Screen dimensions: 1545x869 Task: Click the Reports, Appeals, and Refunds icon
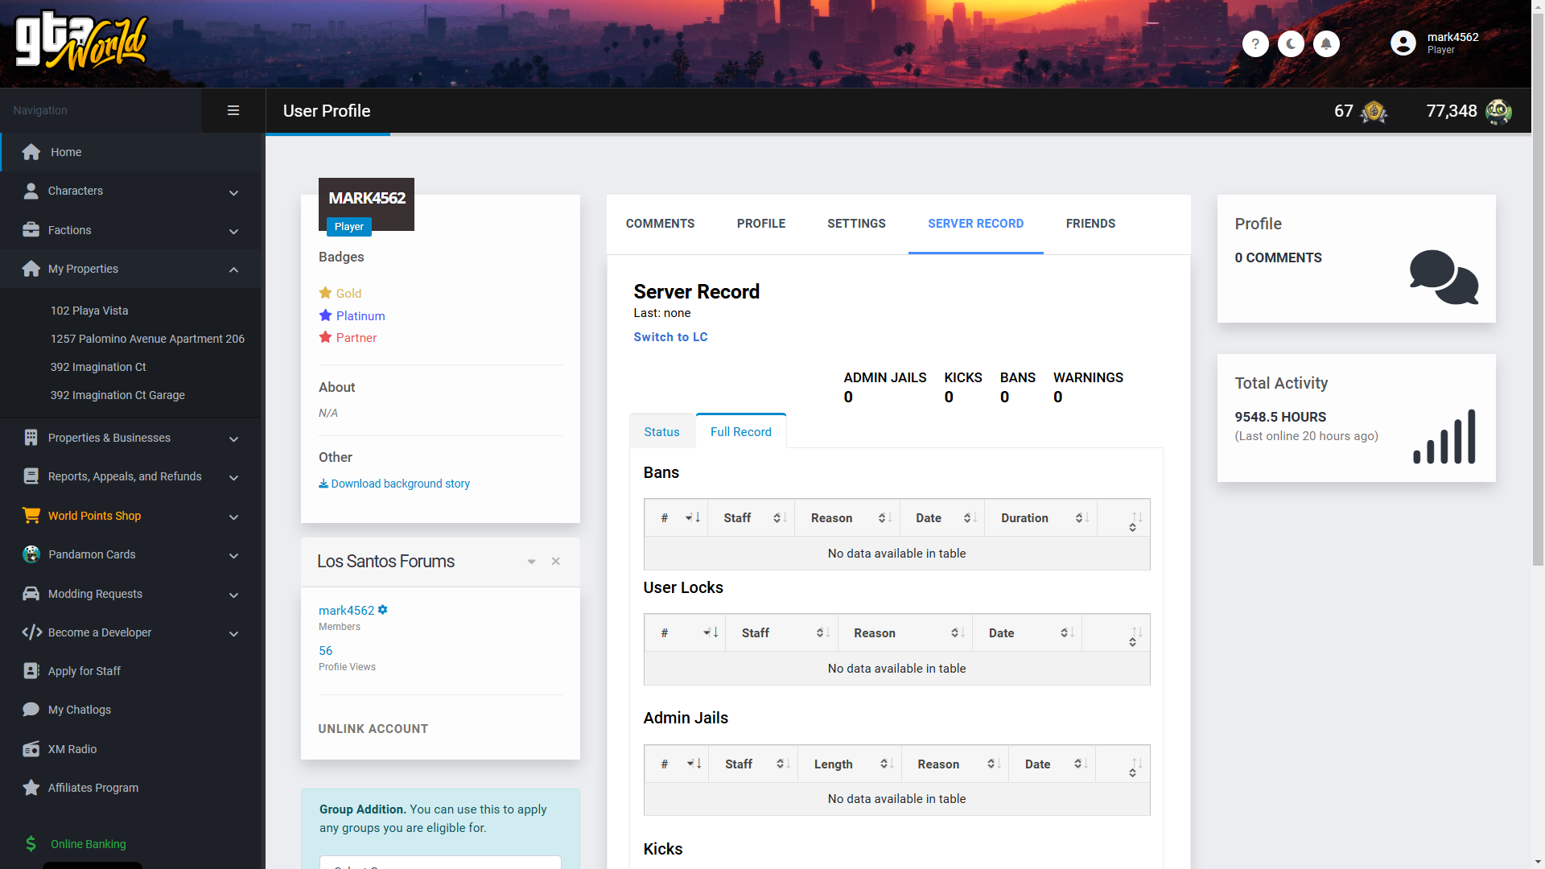point(31,476)
